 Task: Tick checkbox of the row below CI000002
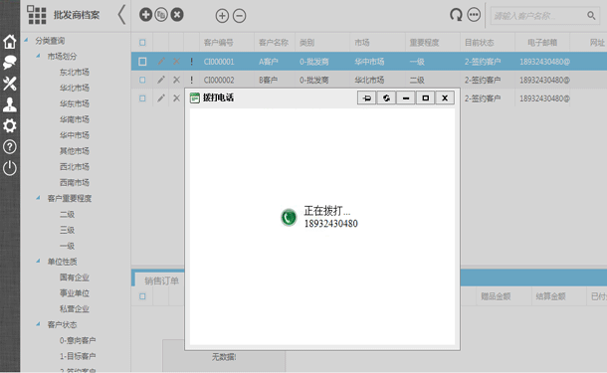coord(142,98)
